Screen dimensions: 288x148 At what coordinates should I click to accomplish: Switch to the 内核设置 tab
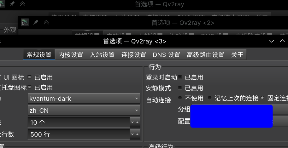(x=71, y=55)
